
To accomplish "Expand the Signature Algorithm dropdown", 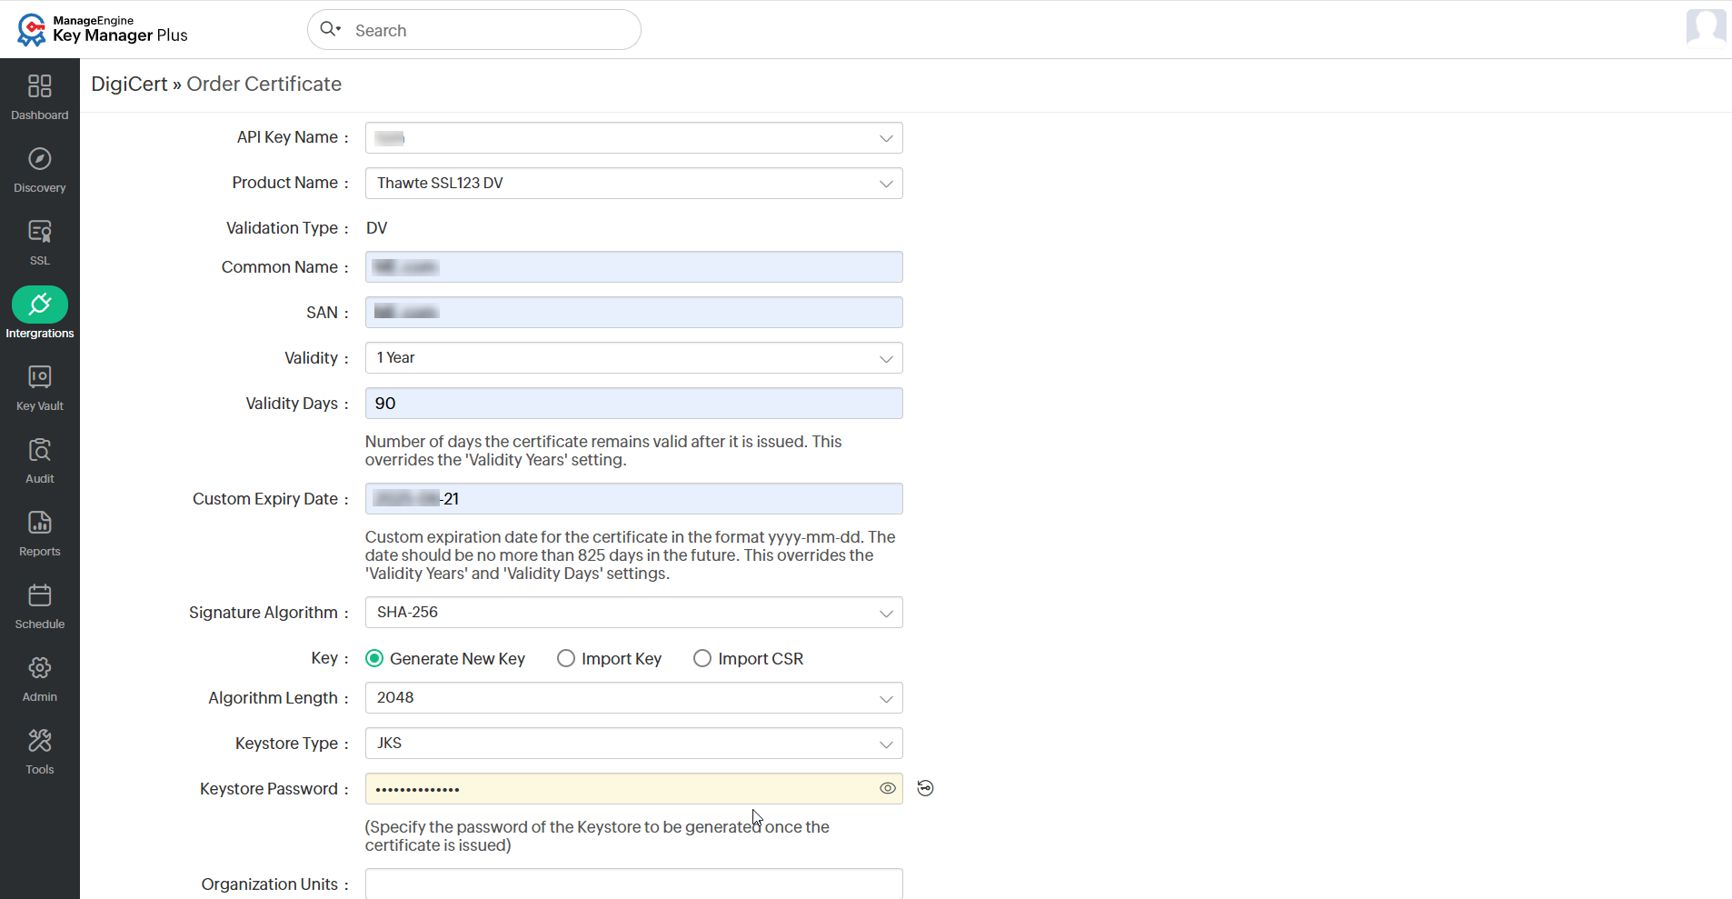I will pyautogui.click(x=634, y=613).
